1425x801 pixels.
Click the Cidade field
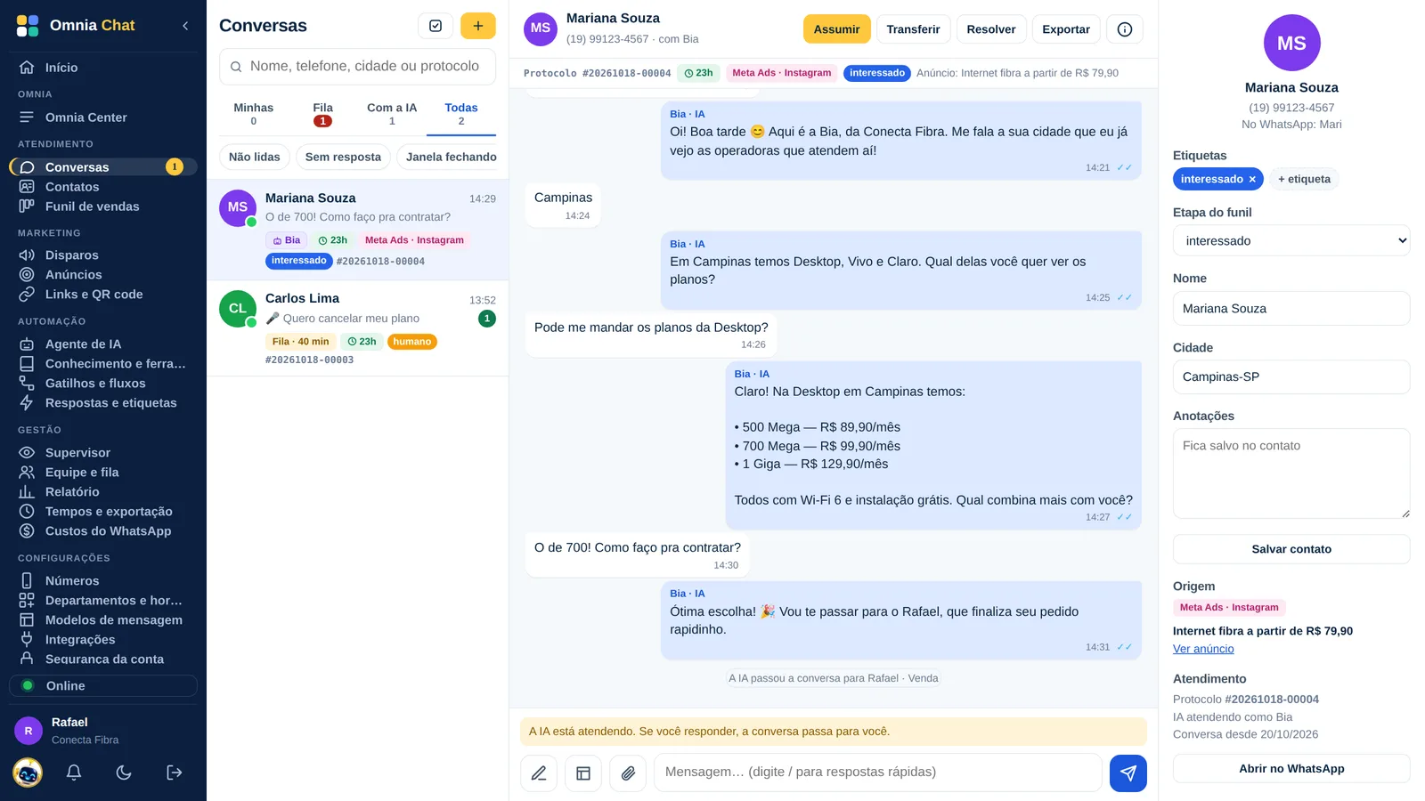pos(1291,377)
